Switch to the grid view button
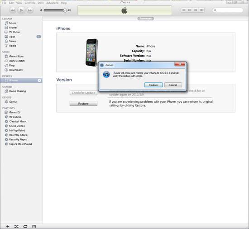Screen dimensions: 249x229 [x=196, y=10]
